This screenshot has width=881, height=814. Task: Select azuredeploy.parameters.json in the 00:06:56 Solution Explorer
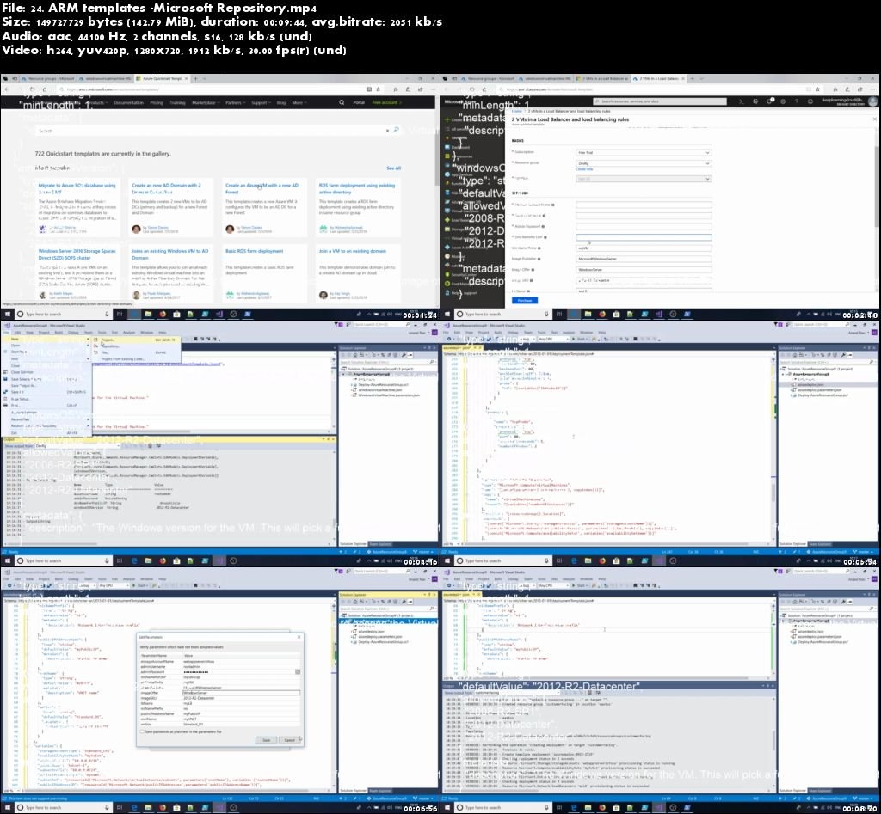point(379,637)
